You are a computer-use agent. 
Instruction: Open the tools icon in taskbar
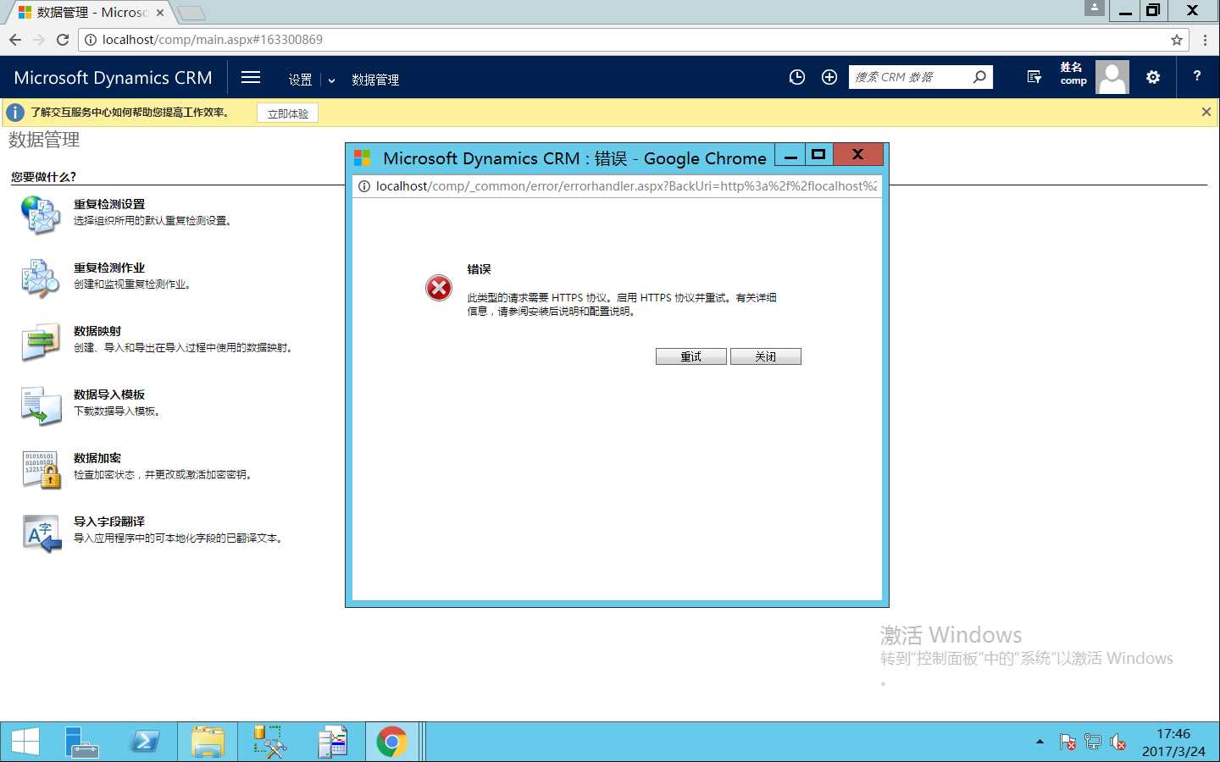270,743
